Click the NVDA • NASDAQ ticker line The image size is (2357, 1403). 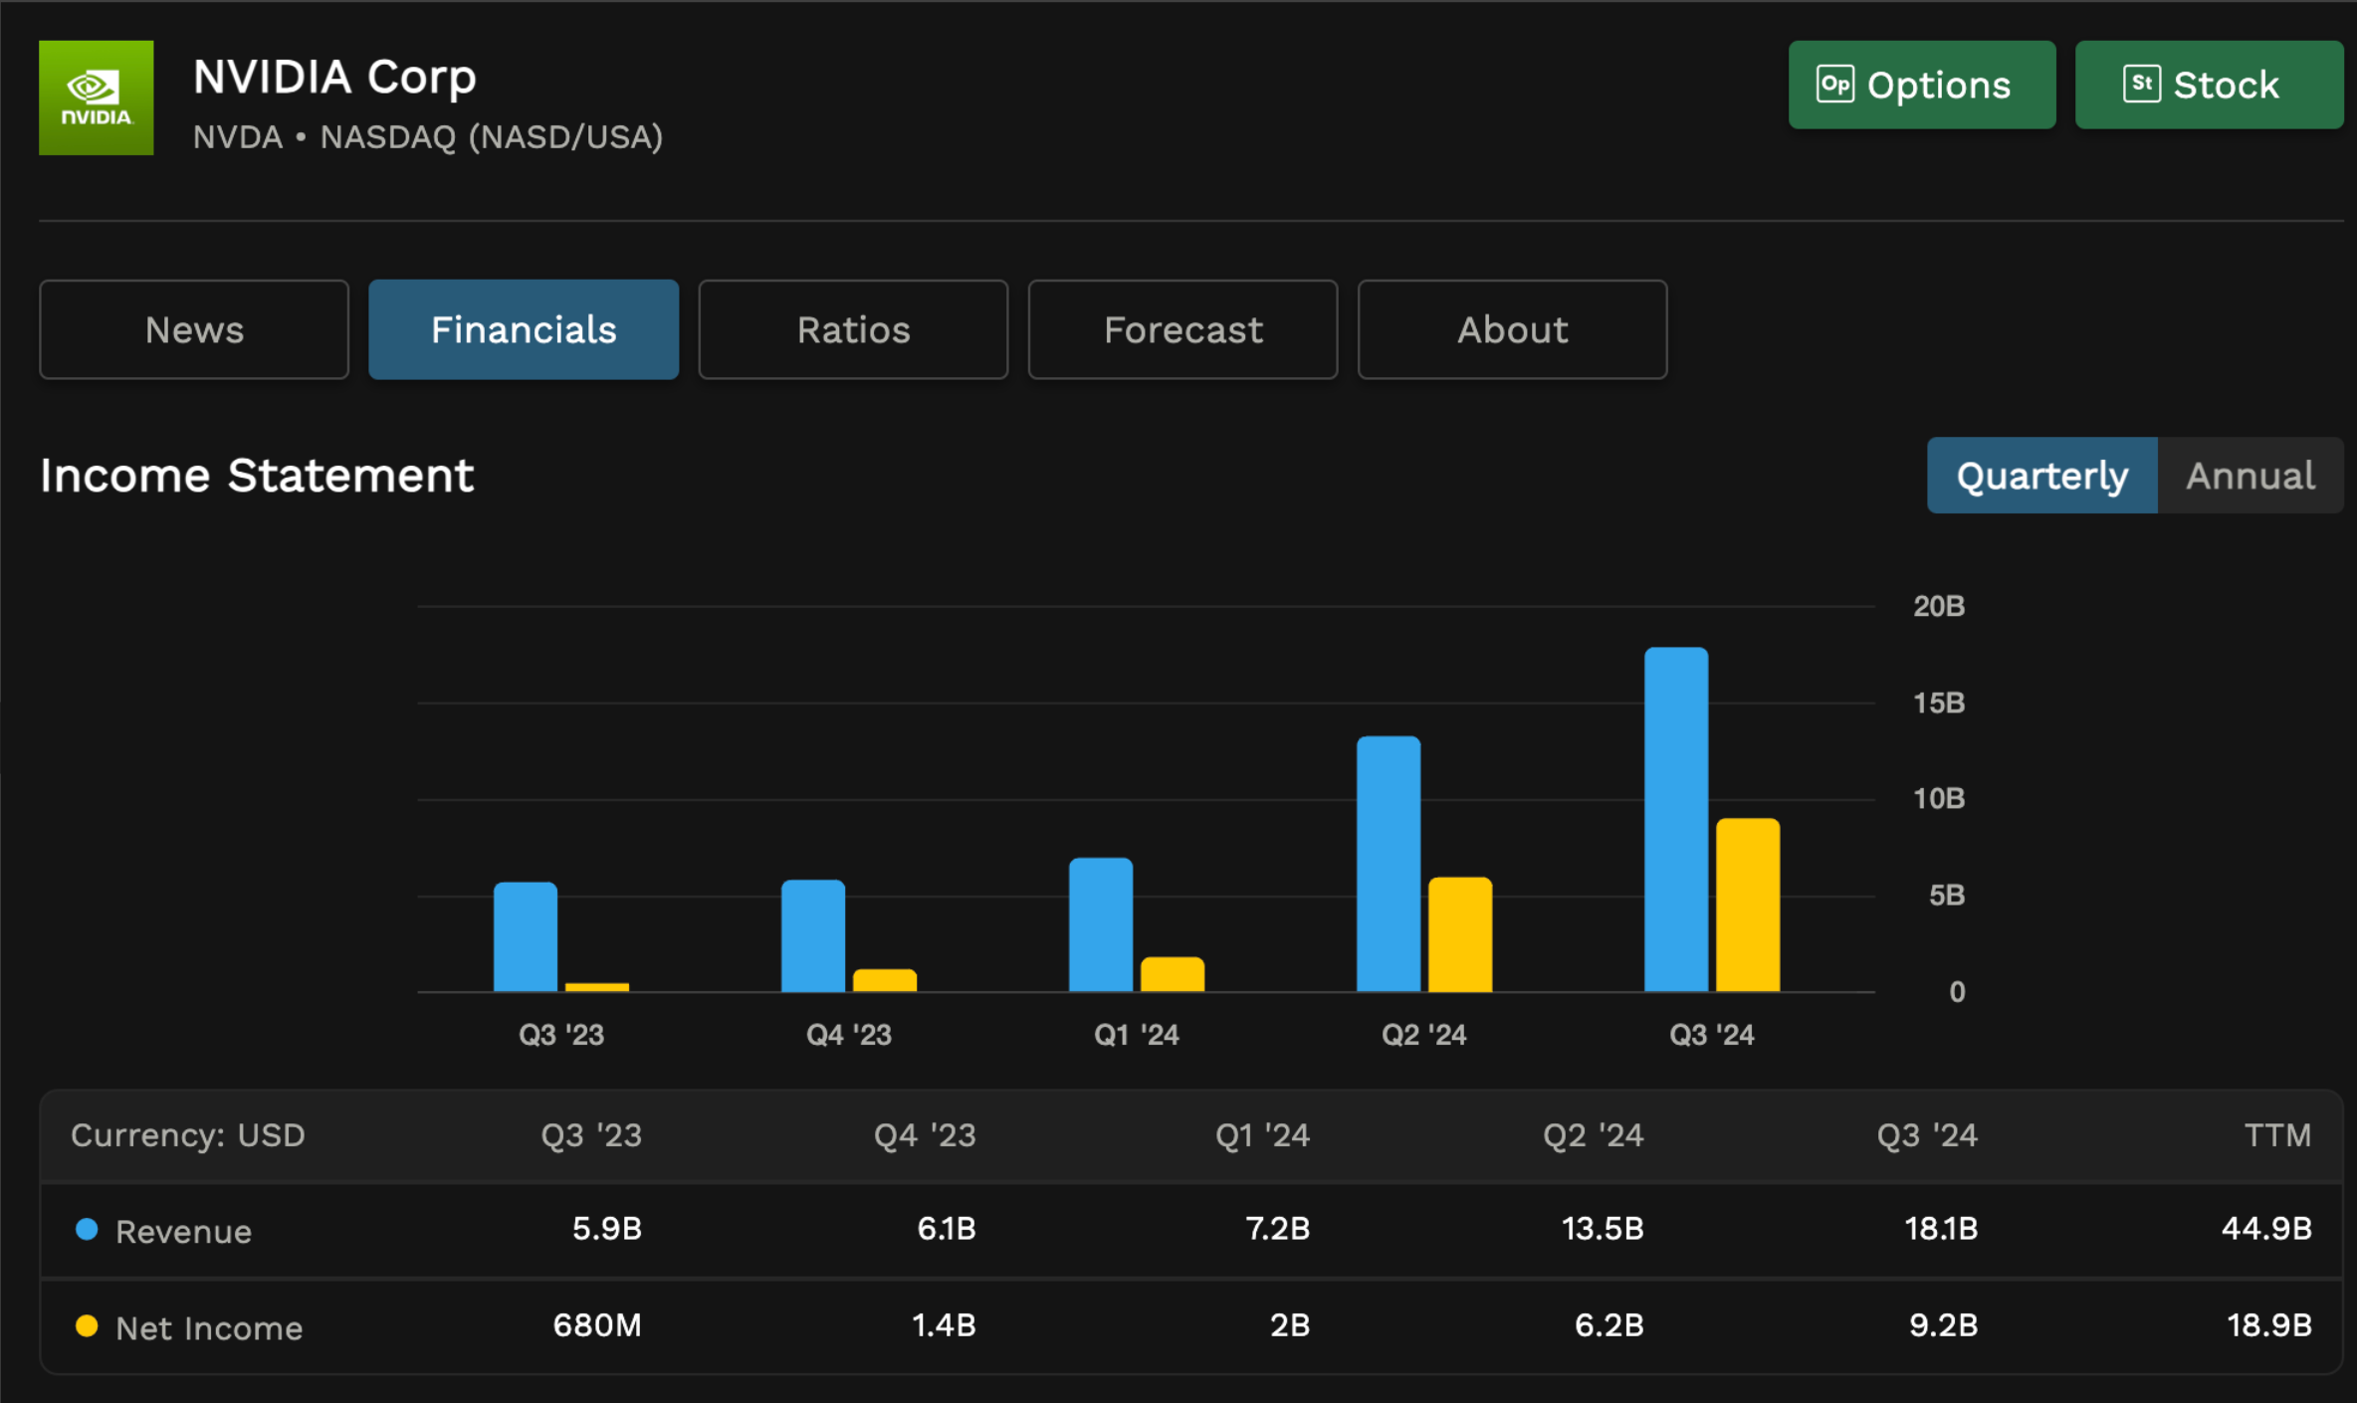[x=428, y=137]
